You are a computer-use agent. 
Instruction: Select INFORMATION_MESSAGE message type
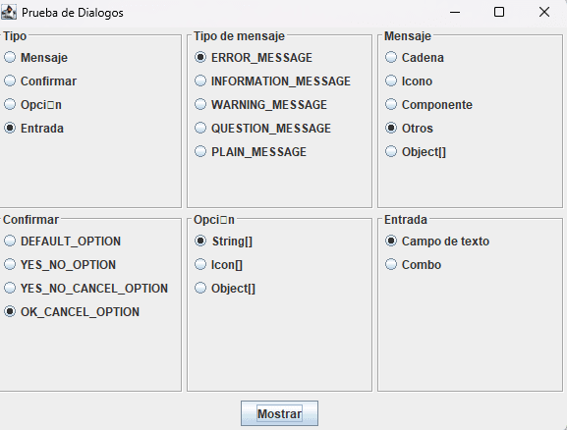tap(272, 81)
